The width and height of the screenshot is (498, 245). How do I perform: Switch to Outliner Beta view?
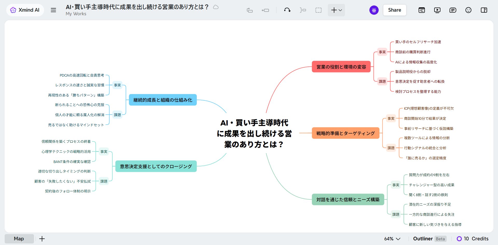tap(430, 239)
